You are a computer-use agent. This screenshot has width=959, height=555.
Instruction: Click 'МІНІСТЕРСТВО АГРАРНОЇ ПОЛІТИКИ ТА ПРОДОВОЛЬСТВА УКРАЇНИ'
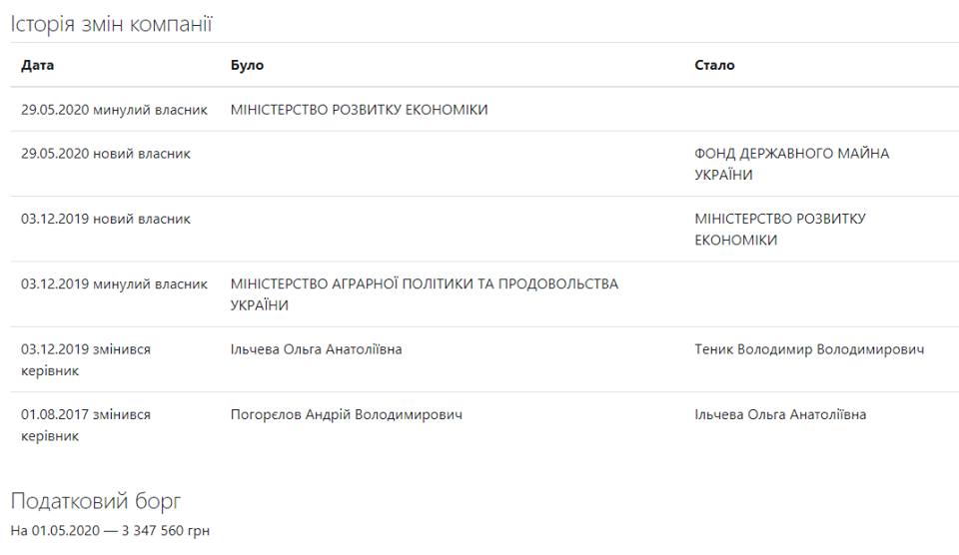click(424, 294)
